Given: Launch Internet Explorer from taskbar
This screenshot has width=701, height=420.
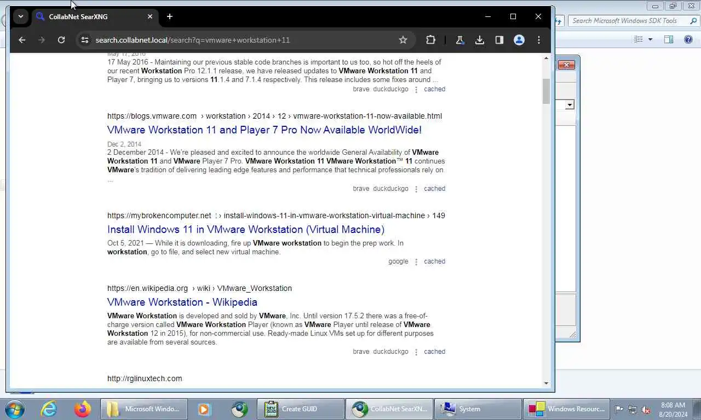Looking at the screenshot, I should pos(49,409).
